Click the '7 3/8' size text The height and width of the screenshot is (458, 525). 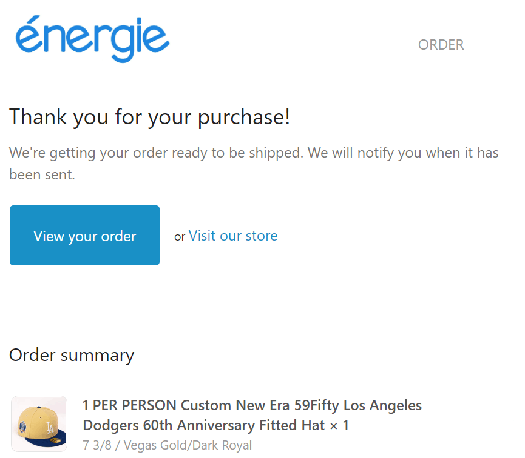[97, 445]
